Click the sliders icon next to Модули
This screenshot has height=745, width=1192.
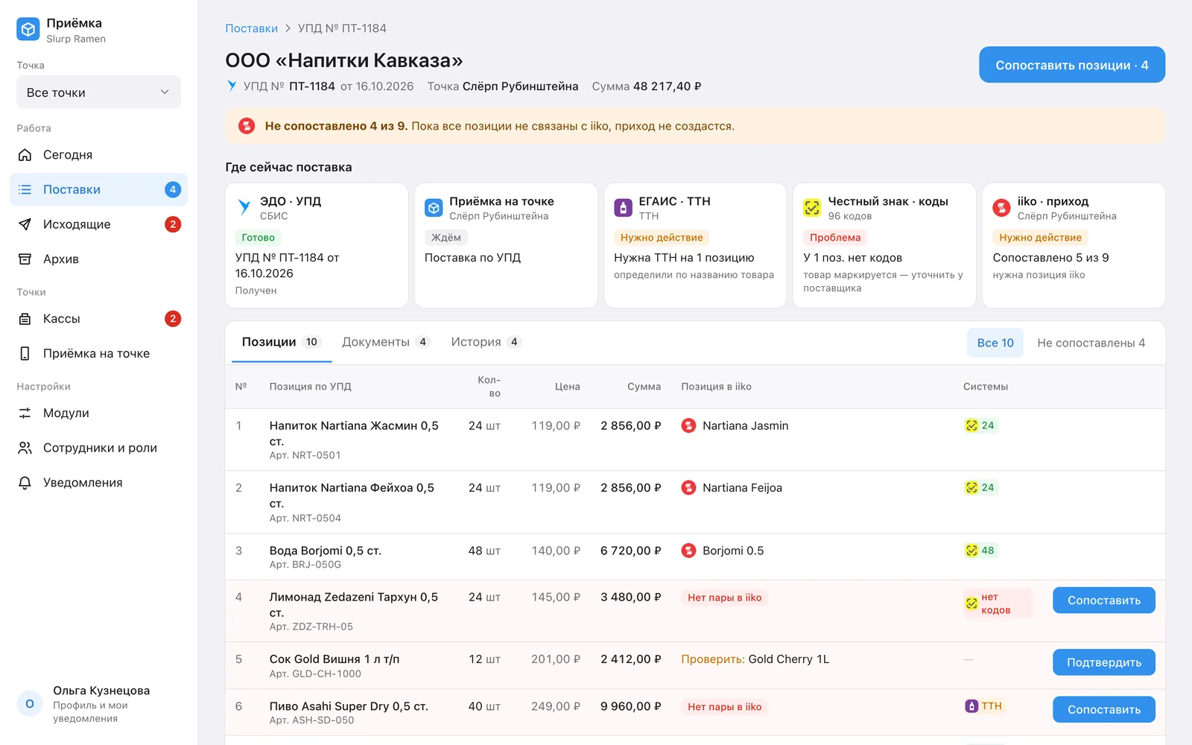(x=25, y=413)
